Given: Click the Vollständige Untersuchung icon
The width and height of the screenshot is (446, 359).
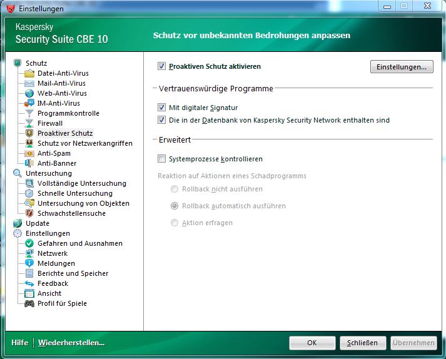Looking at the screenshot, I should [x=29, y=183].
